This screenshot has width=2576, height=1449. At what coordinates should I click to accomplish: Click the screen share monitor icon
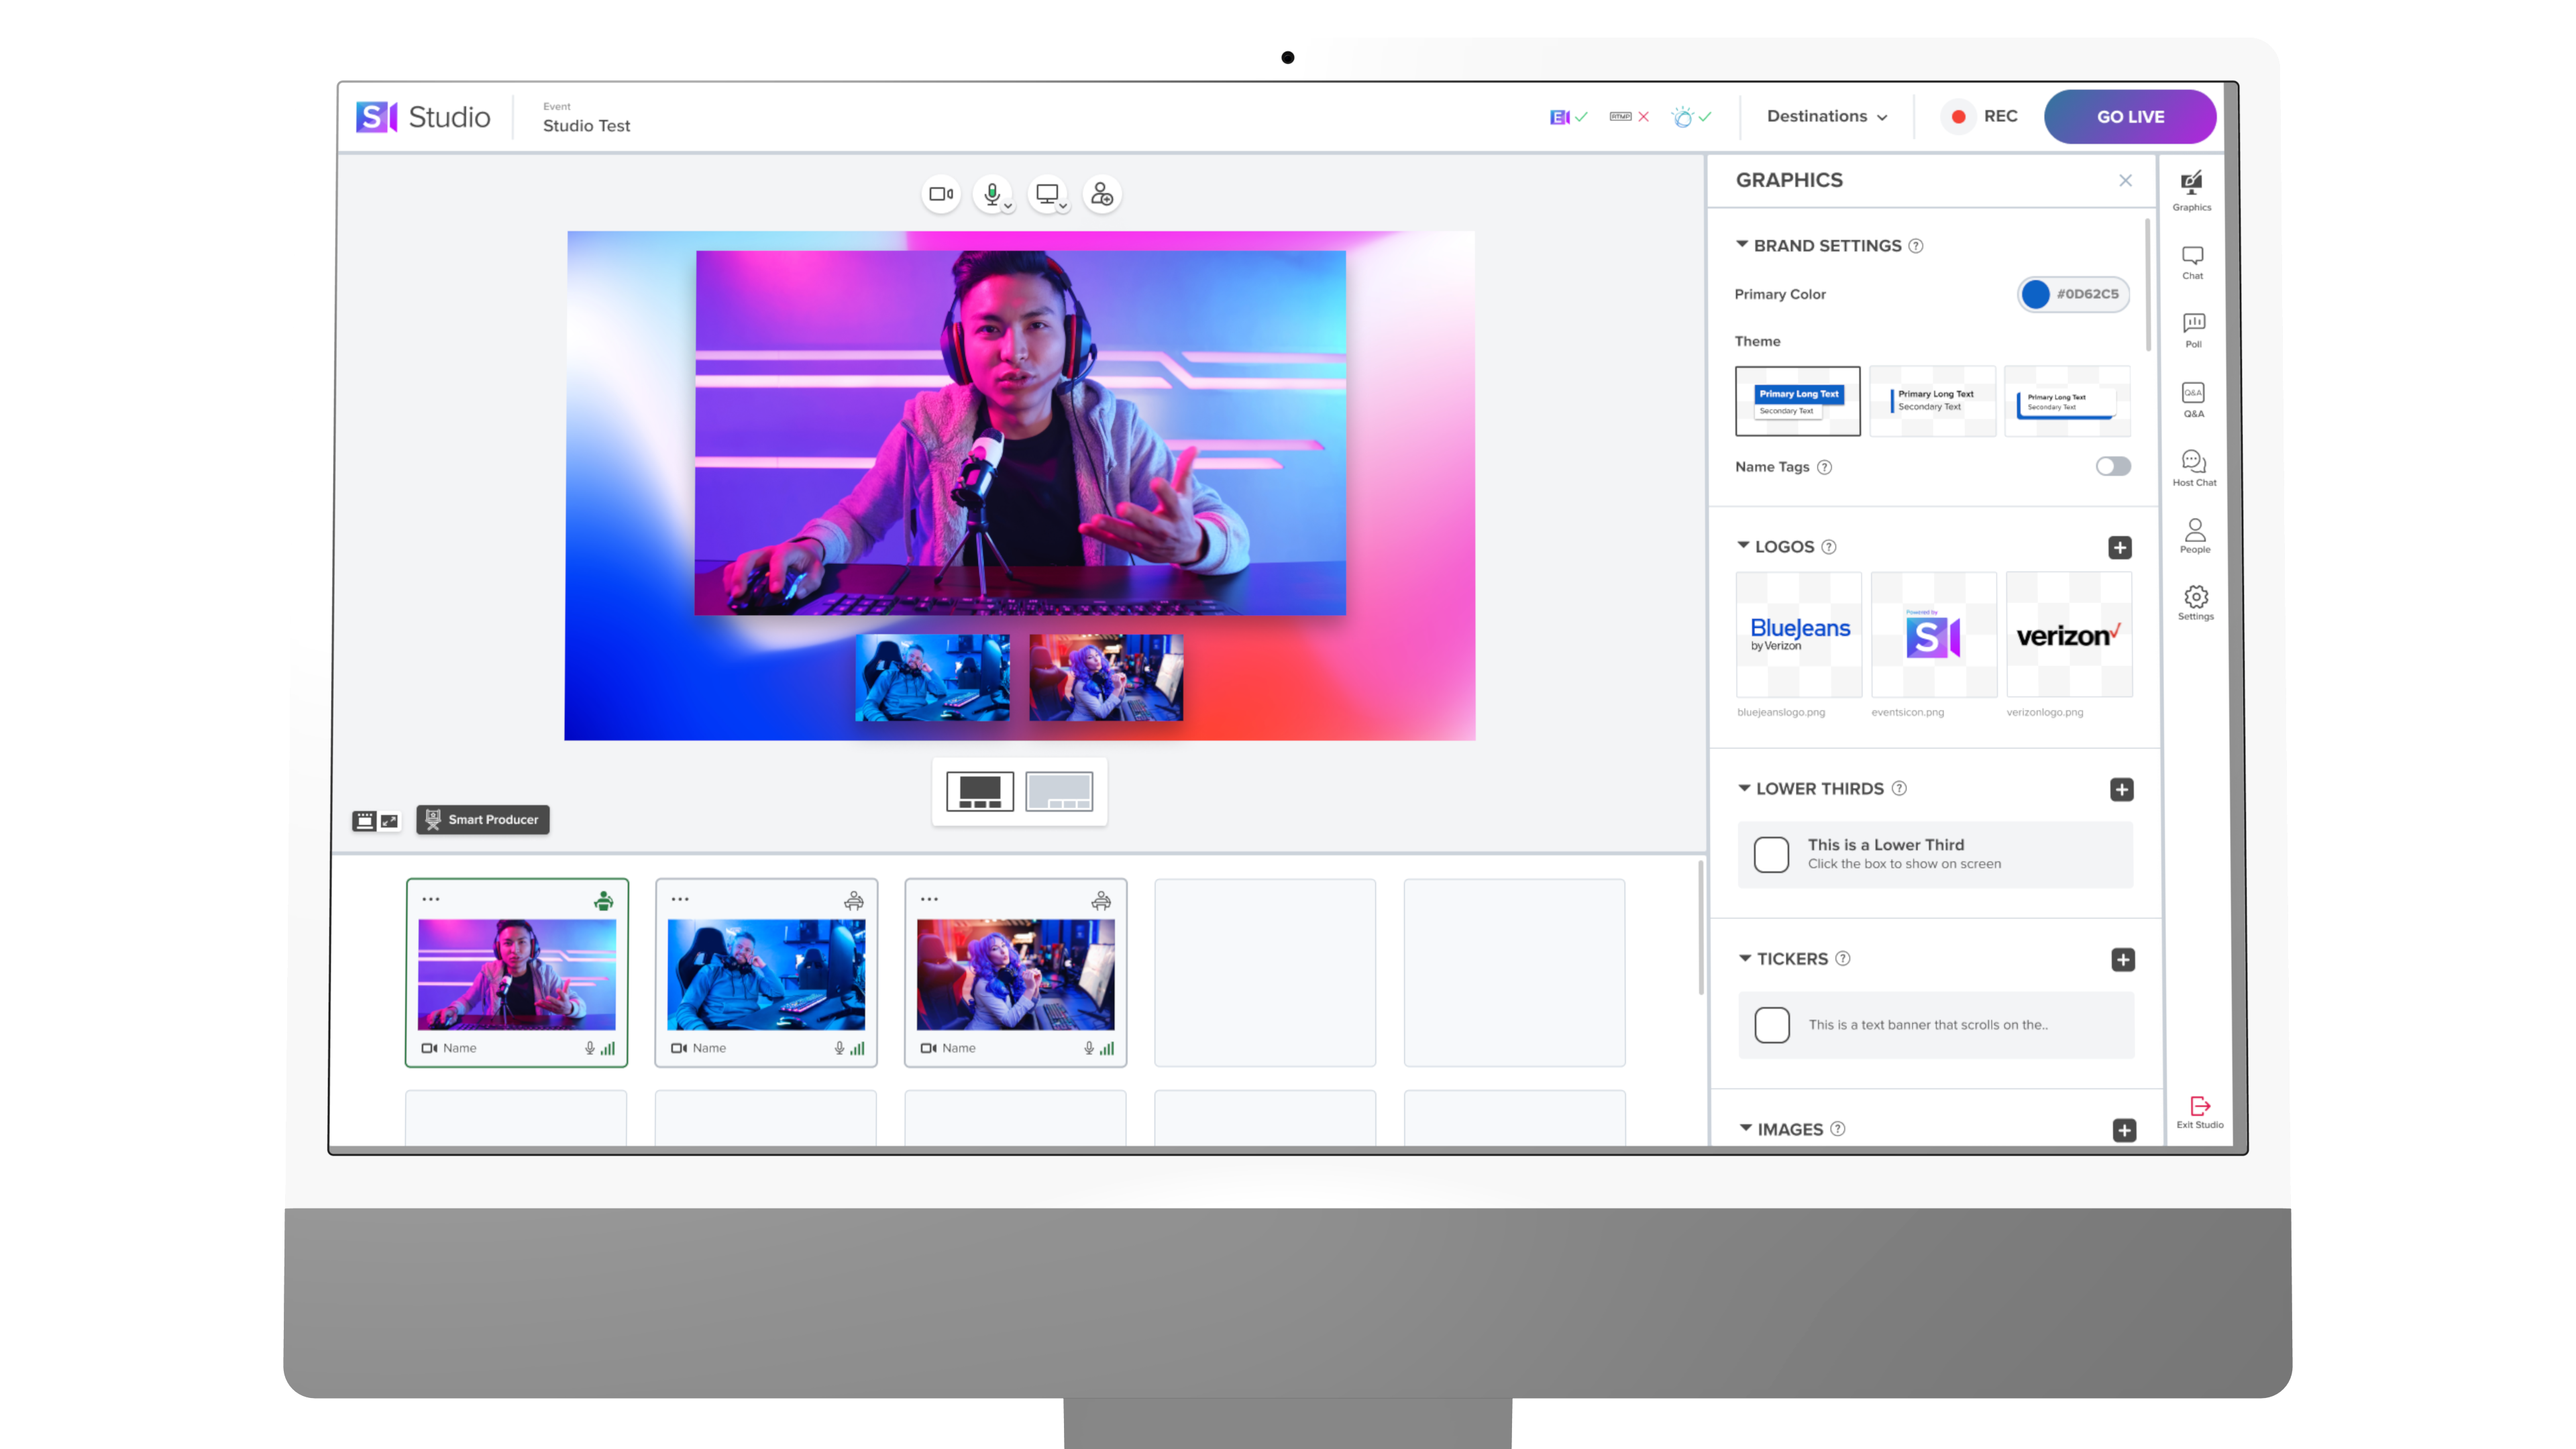[x=1047, y=194]
